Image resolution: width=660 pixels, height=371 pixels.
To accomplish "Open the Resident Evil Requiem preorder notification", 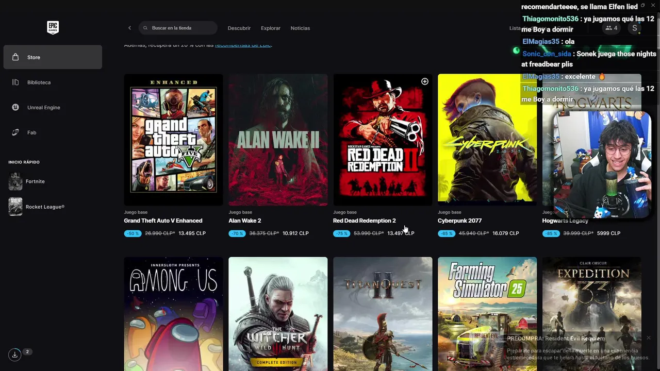I will [577, 348].
